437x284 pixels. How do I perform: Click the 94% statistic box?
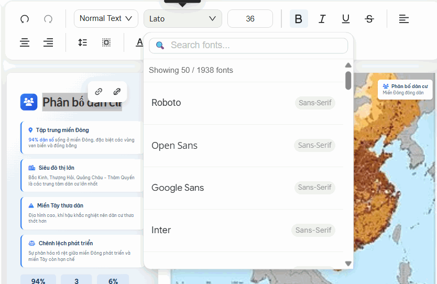pos(38,279)
